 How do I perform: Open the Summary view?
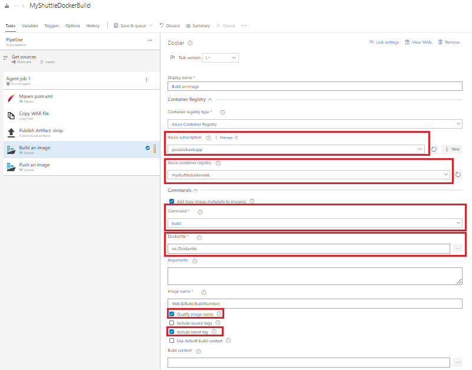(x=198, y=25)
